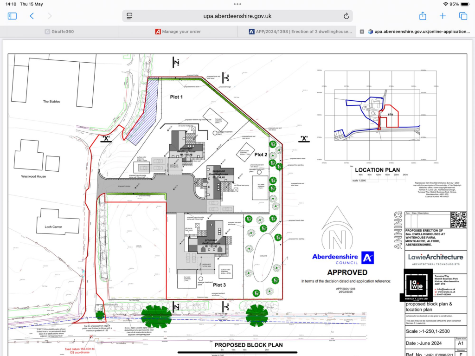Open page settings menu in address bar

pos(130,16)
